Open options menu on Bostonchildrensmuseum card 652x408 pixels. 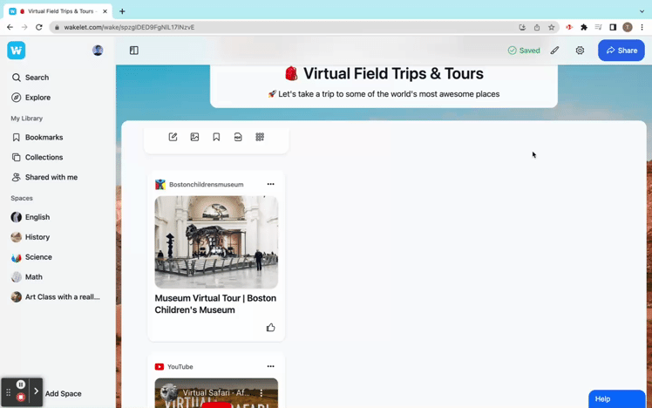click(x=271, y=184)
